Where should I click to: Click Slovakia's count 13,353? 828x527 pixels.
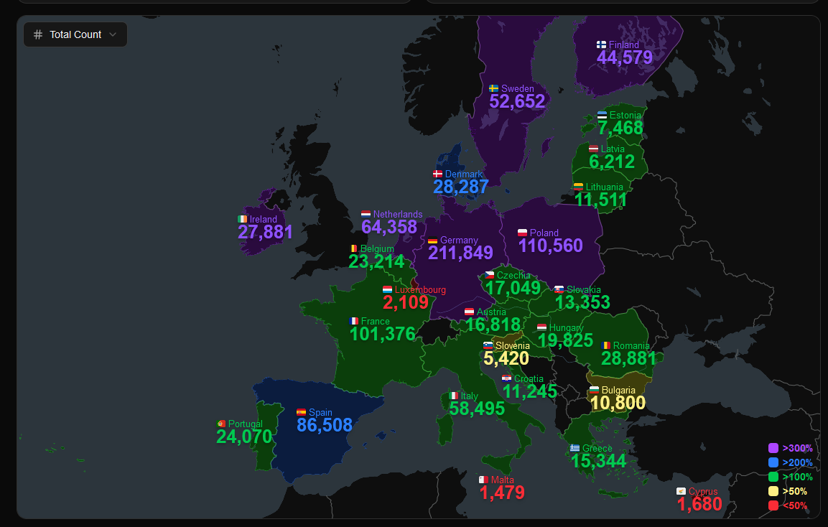pyautogui.click(x=582, y=302)
